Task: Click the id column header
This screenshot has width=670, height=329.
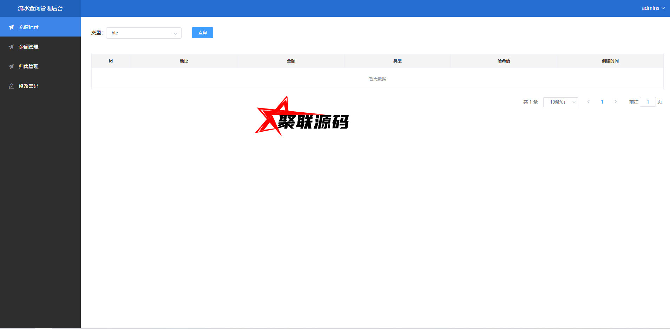Action: coord(111,61)
